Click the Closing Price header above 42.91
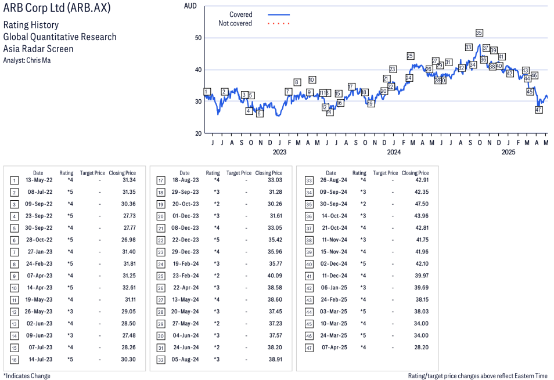This screenshot has height=380, width=554. pyautogui.click(x=415, y=173)
